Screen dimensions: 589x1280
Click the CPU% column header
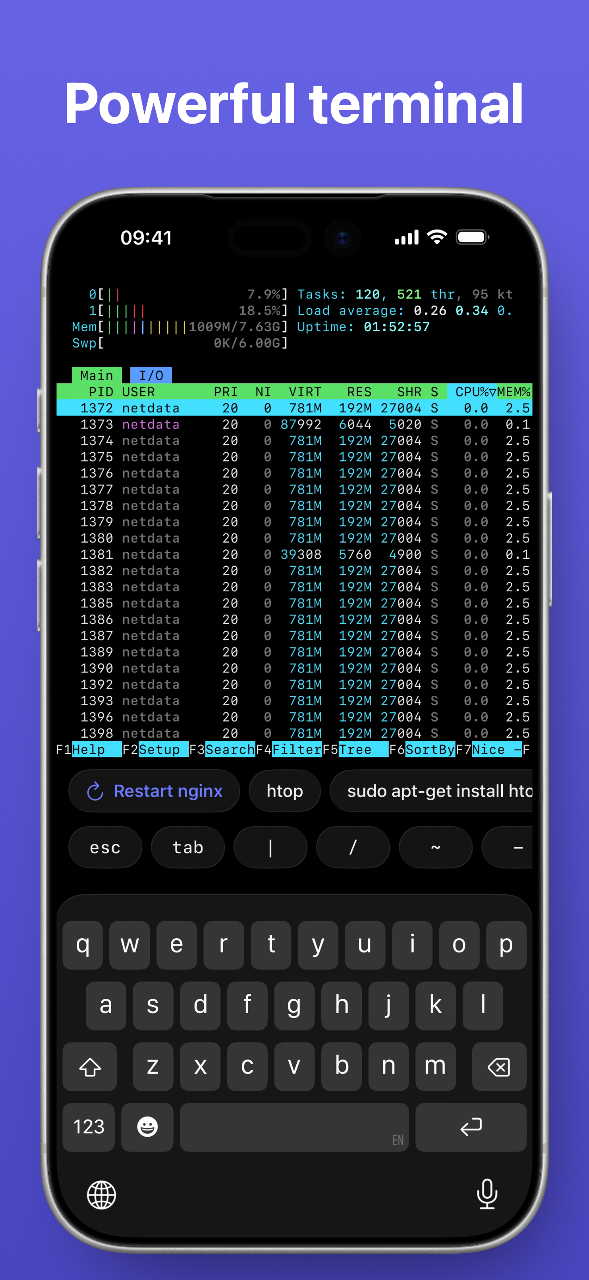[472, 391]
